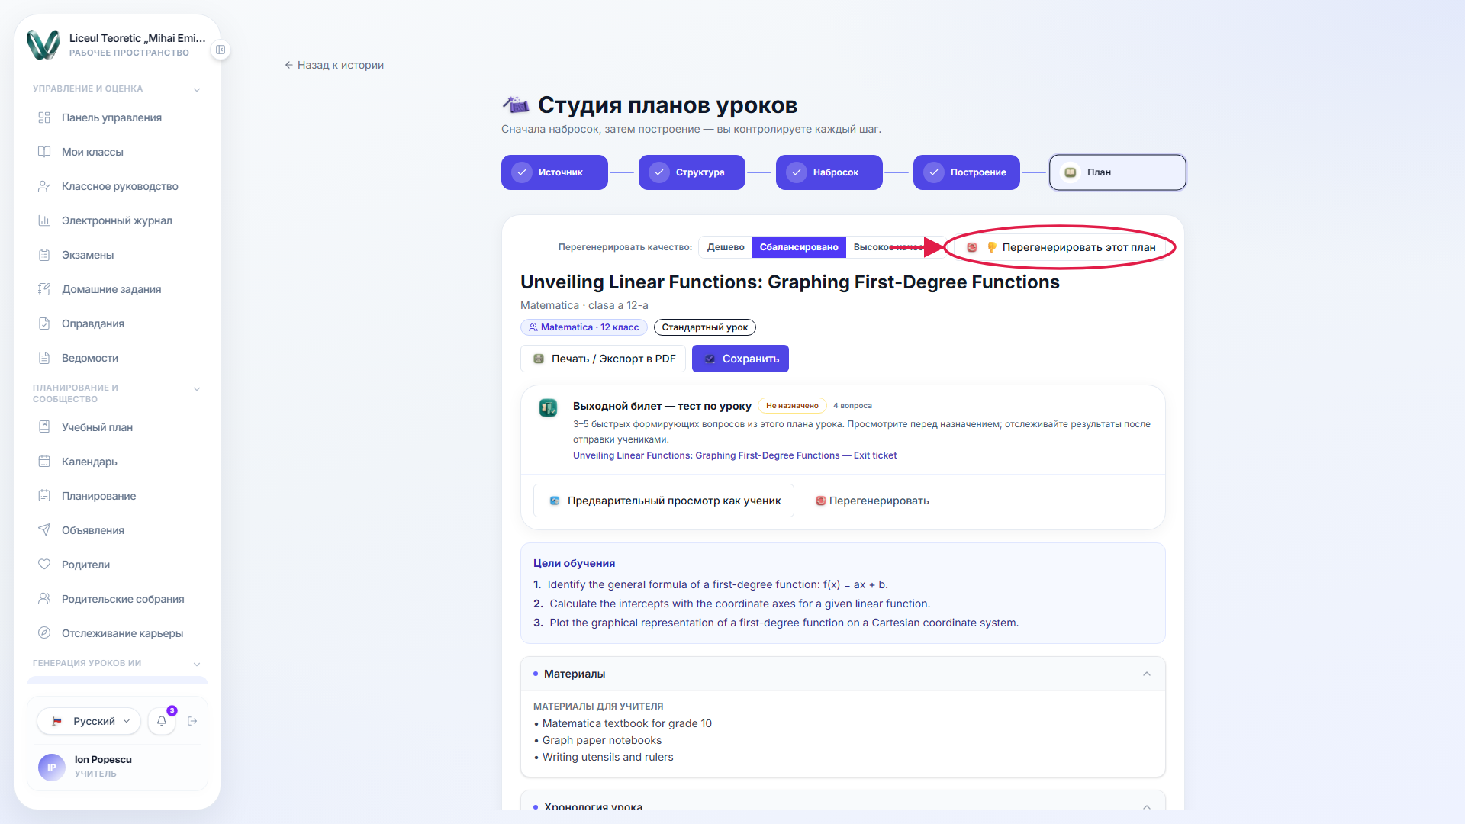Screen dimensions: 1465x824
Task: Click Ion Popescu user name
Action: point(103,759)
